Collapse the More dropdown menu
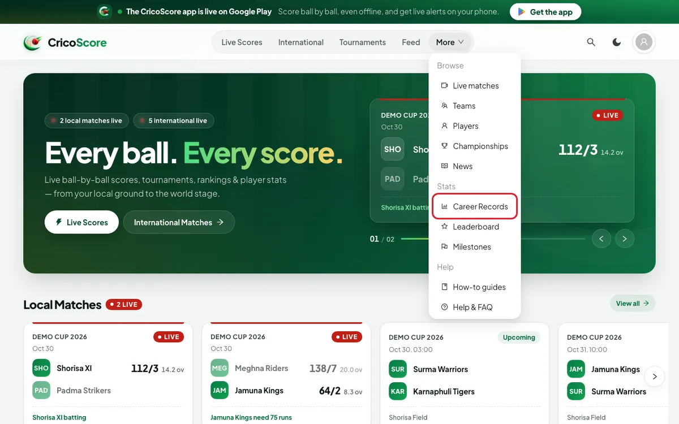The height and width of the screenshot is (424, 679). coord(450,42)
